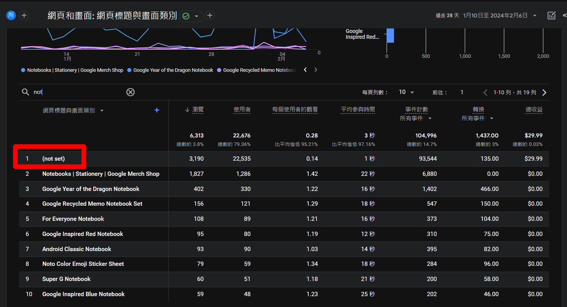Open the 所有事件 dropdown under 事件計數
The image size is (567, 307).
click(416, 118)
